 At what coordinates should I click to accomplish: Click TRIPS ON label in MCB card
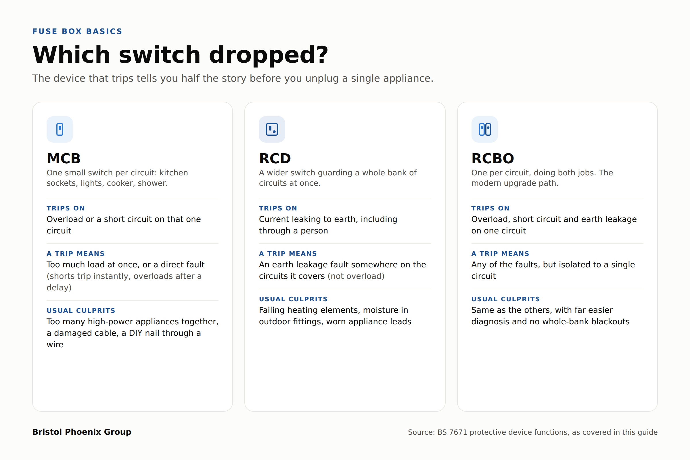(66, 208)
